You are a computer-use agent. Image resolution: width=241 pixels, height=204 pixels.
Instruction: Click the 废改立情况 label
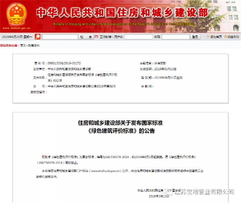[38, 92]
